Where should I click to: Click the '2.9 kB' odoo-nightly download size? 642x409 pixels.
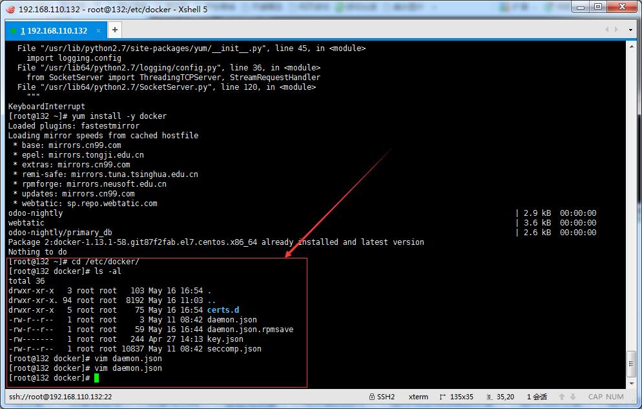[x=537, y=213]
